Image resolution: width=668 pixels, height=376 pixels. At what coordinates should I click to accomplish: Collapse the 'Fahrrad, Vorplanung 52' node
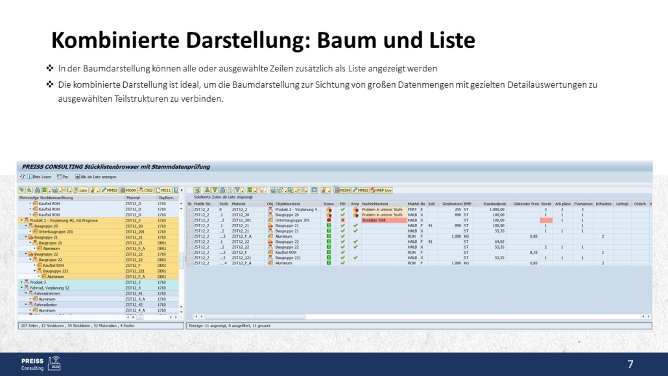click(x=22, y=288)
